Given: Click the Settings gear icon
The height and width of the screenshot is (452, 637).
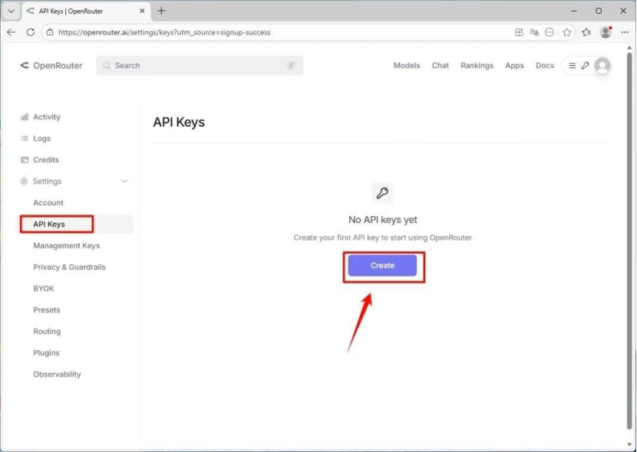Looking at the screenshot, I should tap(24, 182).
